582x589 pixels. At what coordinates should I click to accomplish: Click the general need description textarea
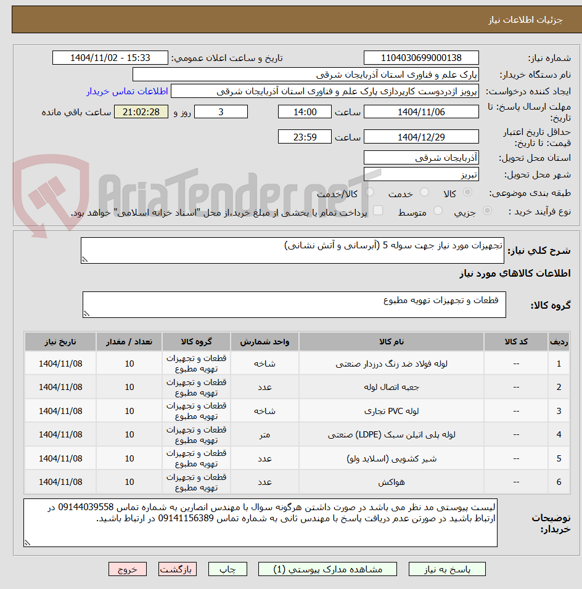pyautogui.click(x=292, y=250)
